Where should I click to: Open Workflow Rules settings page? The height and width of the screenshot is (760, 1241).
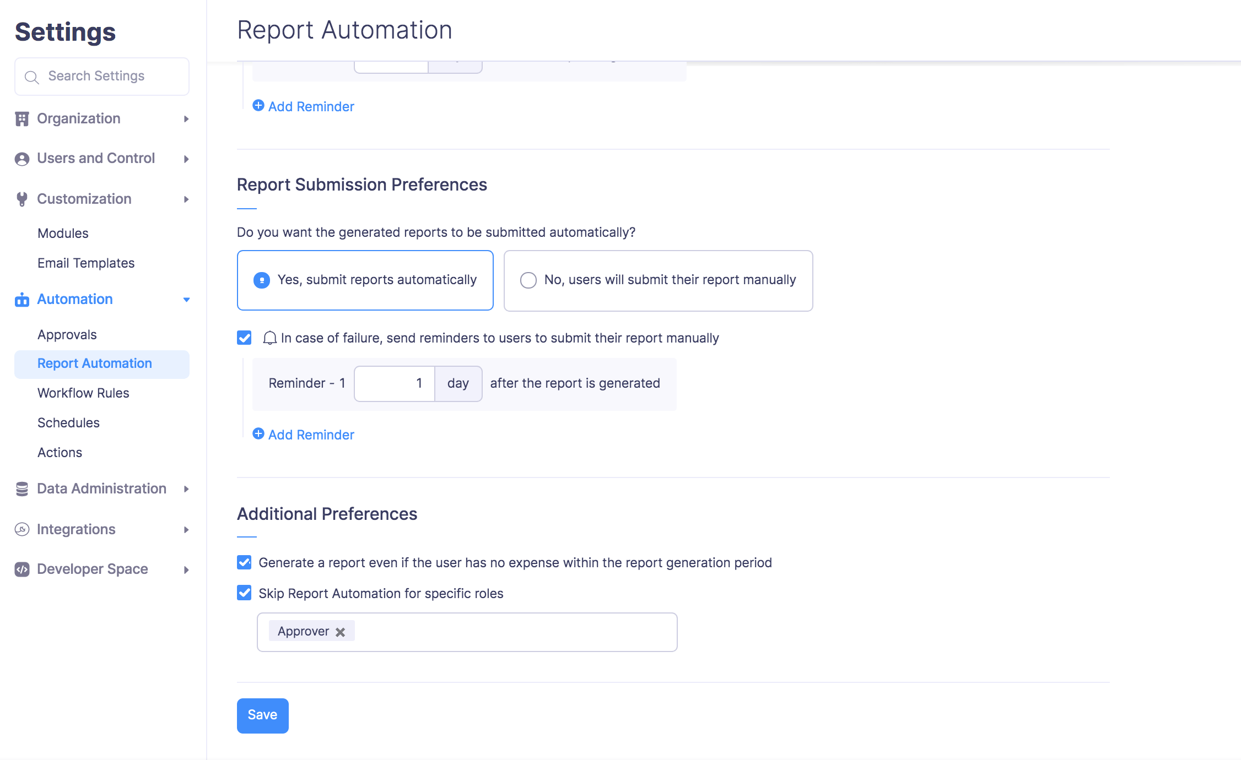click(x=83, y=393)
